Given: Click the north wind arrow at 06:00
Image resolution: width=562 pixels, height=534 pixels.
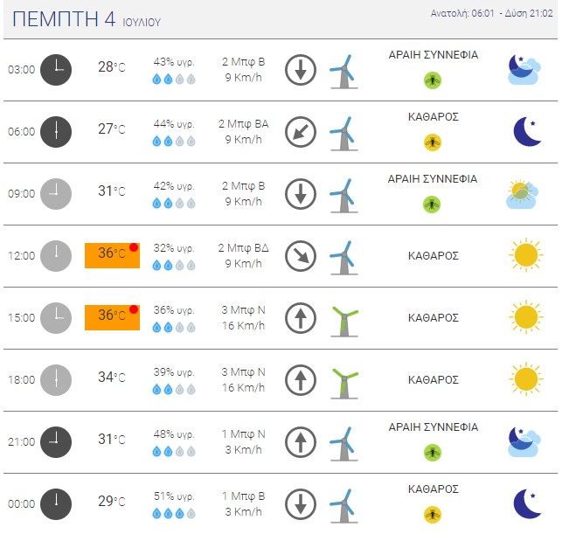Looking at the screenshot, I should [x=301, y=132].
